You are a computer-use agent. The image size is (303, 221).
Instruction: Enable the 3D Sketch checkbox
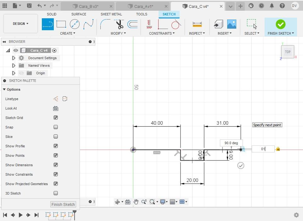tap(56, 193)
